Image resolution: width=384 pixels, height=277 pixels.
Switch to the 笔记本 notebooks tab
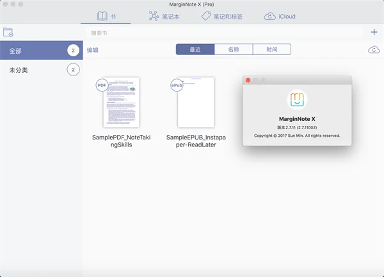click(164, 16)
